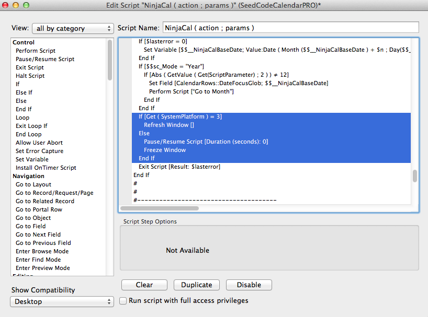Select the Enter Browse Mode step

(42, 251)
